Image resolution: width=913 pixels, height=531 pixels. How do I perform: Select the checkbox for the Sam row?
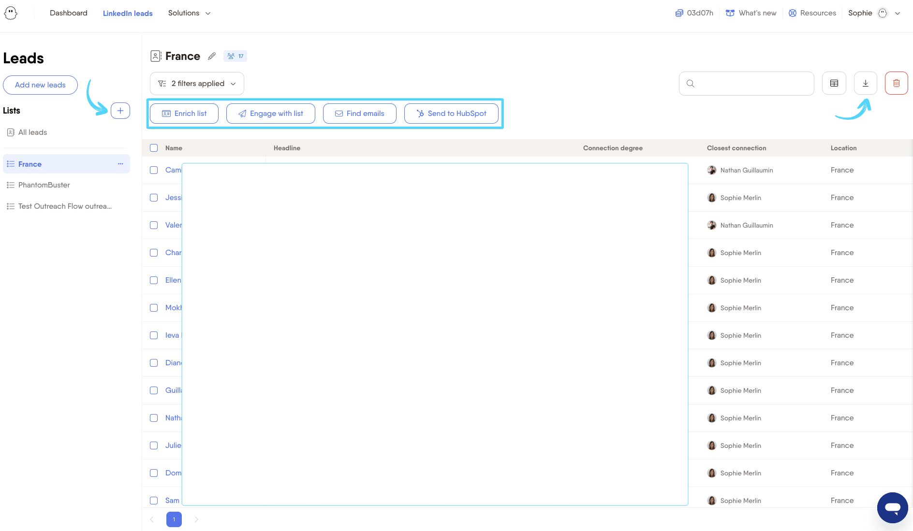(x=154, y=501)
